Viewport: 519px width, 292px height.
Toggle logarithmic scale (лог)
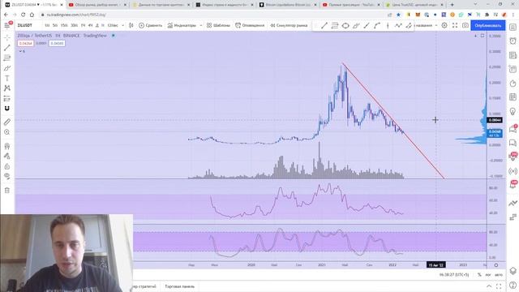(x=488, y=275)
